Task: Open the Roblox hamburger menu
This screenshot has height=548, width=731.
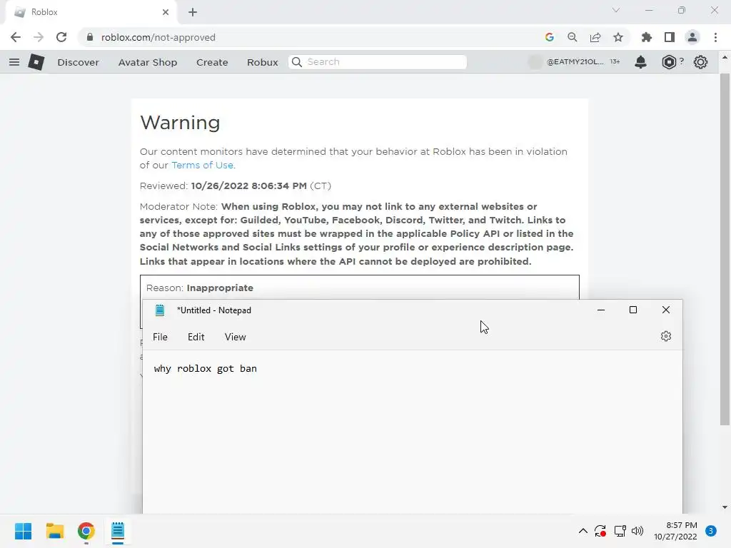Action: coord(14,62)
